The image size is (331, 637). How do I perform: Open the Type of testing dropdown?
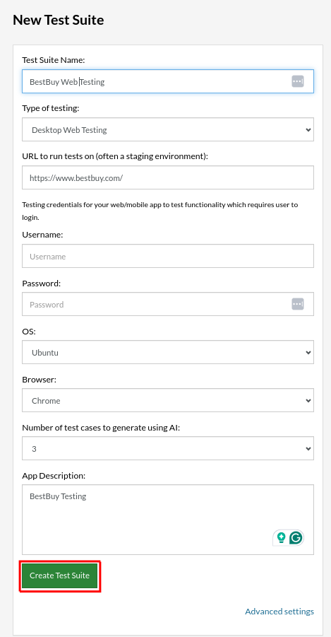[x=168, y=129]
